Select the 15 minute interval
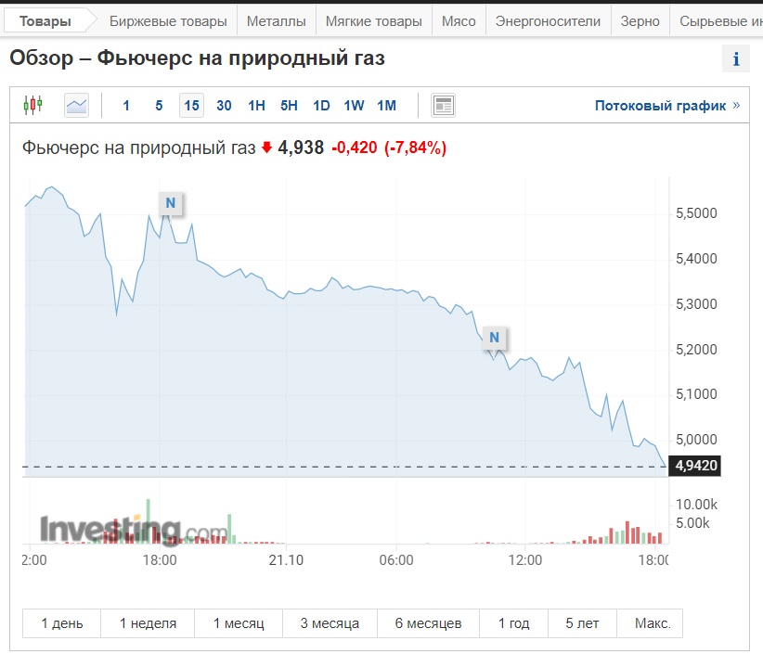This screenshot has height=654, width=763. click(x=191, y=105)
